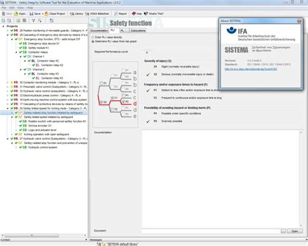The image size is (308, 246).
Task: Click the browse (...) button beside Document field
Action: coord(283,231)
